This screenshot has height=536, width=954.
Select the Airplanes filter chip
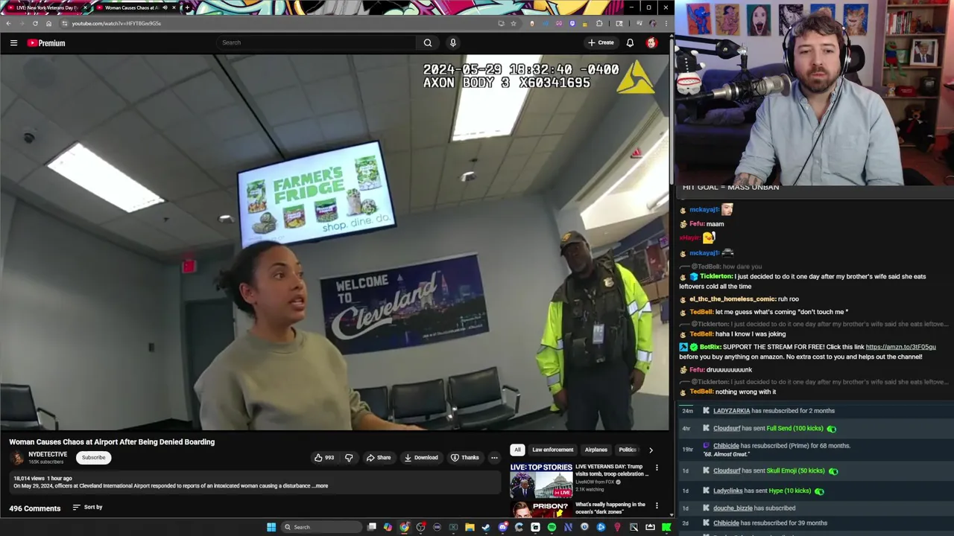coord(596,450)
